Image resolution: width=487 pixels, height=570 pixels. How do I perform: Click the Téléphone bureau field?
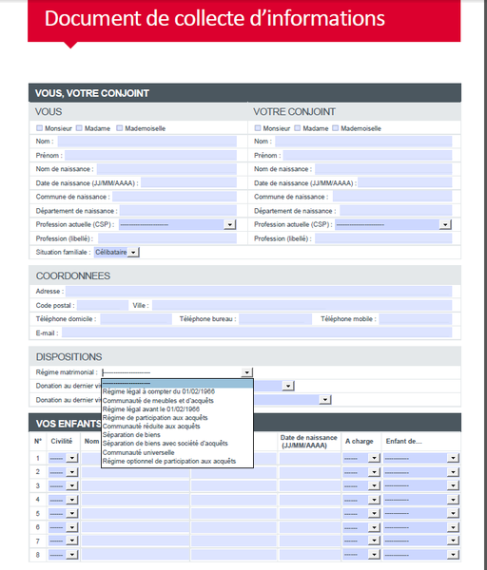[276, 319]
